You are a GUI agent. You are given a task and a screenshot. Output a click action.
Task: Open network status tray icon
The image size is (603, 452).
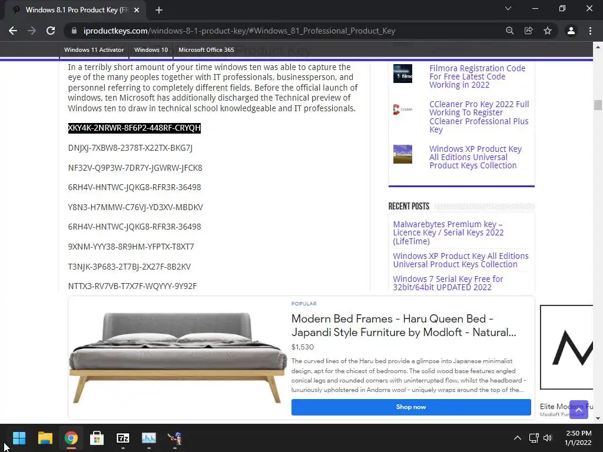click(x=534, y=438)
